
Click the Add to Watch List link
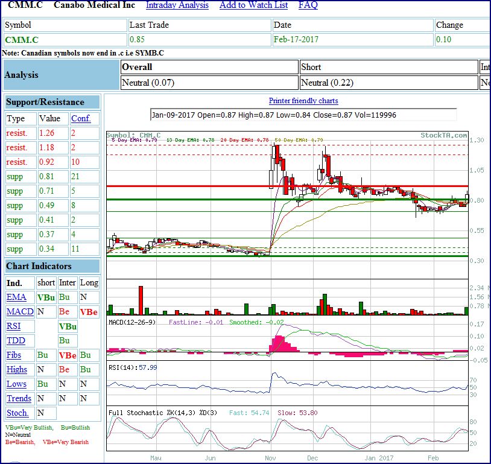(253, 5)
